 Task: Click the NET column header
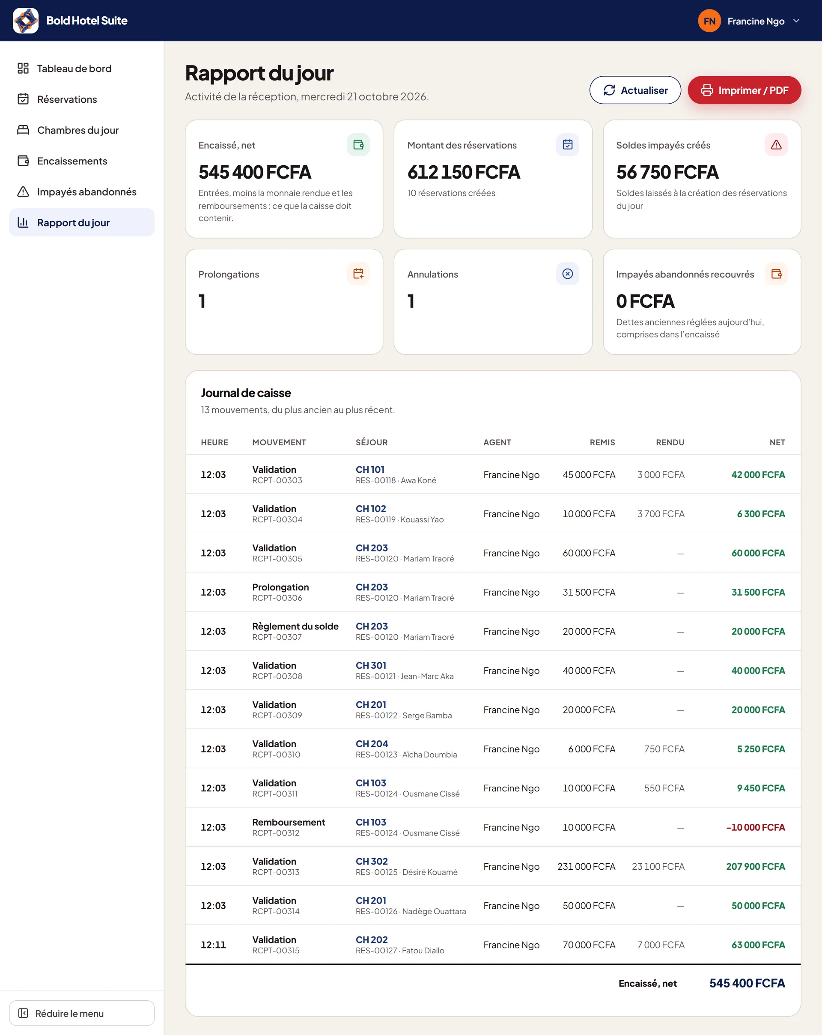tap(777, 443)
